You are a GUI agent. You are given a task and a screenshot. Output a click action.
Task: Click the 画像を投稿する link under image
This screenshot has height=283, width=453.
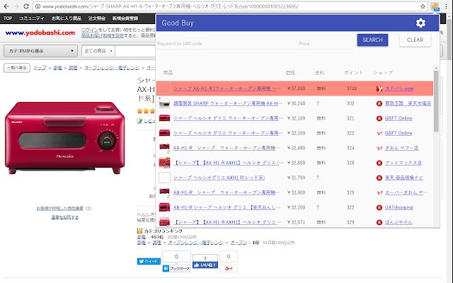(65, 217)
